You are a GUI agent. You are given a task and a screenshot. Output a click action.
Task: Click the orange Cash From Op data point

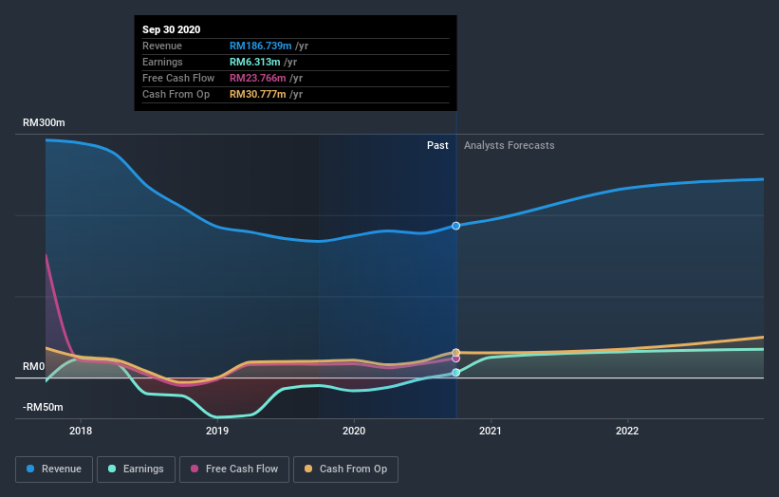(x=455, y=353)
